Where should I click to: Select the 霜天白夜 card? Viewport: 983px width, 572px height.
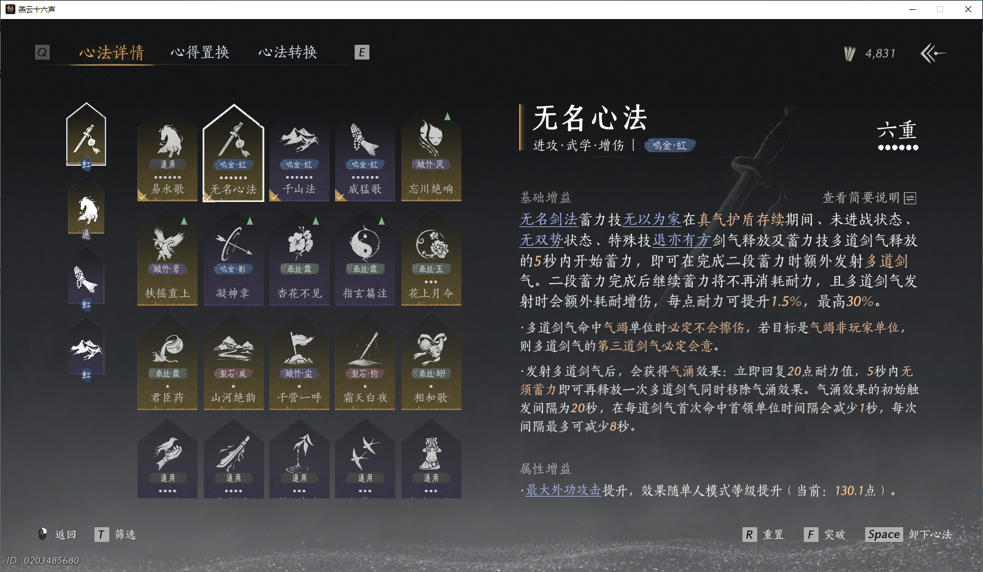pos(365,362)
